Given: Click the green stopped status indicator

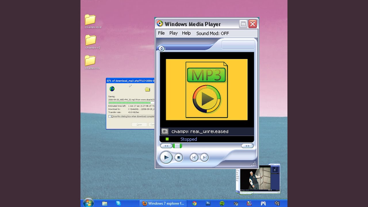Looking at the screenshot, I should 167,139.
